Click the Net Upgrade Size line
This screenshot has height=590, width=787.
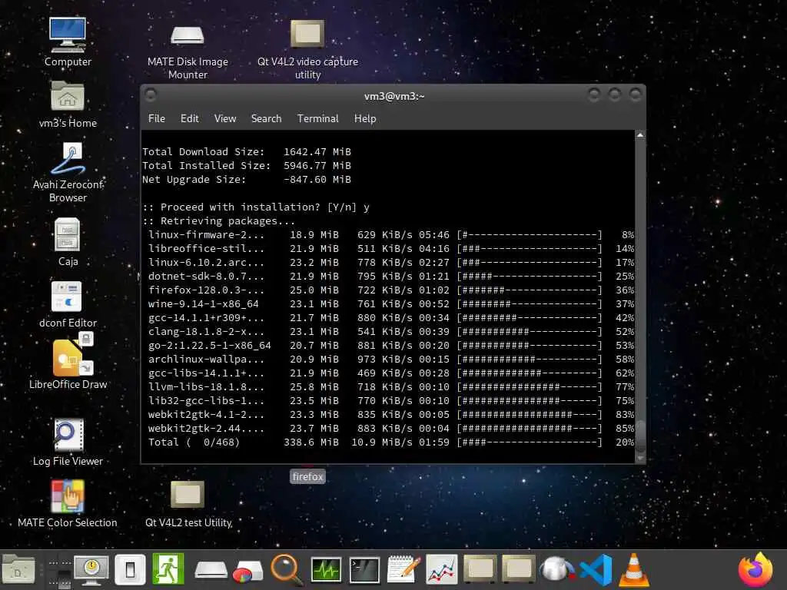(247, 179)
